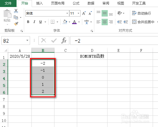Toggle middle vertical alignment
This screenshot has height=127, width=158.
105,13
